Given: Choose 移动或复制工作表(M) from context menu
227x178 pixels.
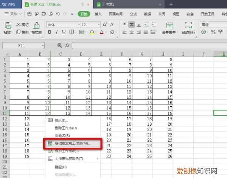Looking at the screenshot, I should click(73, 143).
